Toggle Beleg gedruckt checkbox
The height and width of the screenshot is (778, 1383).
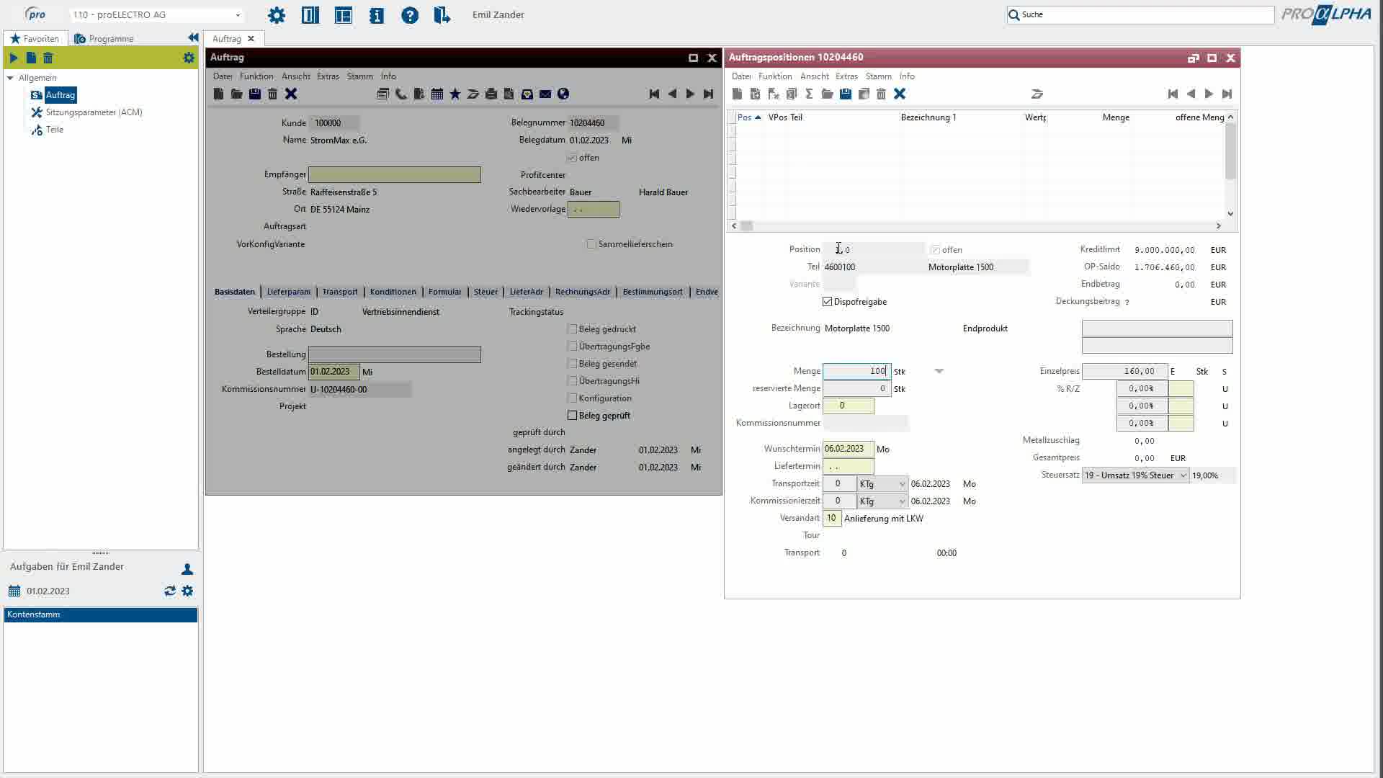pyautogui.click(x=573, y=329)
